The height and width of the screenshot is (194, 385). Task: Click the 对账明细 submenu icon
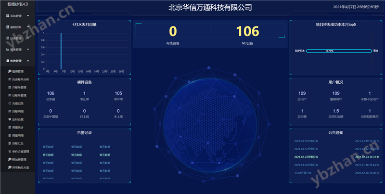tap(10, 111)
